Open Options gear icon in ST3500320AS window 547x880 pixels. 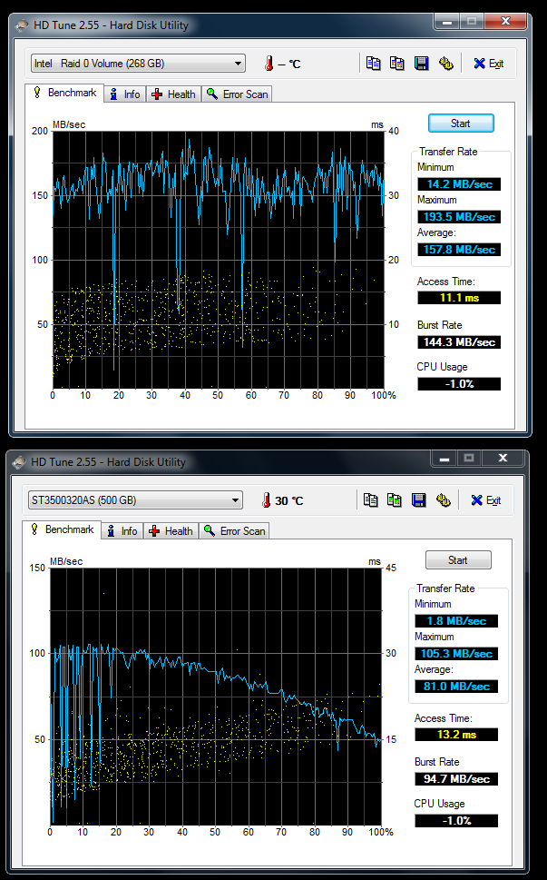(x=443, y=500)
